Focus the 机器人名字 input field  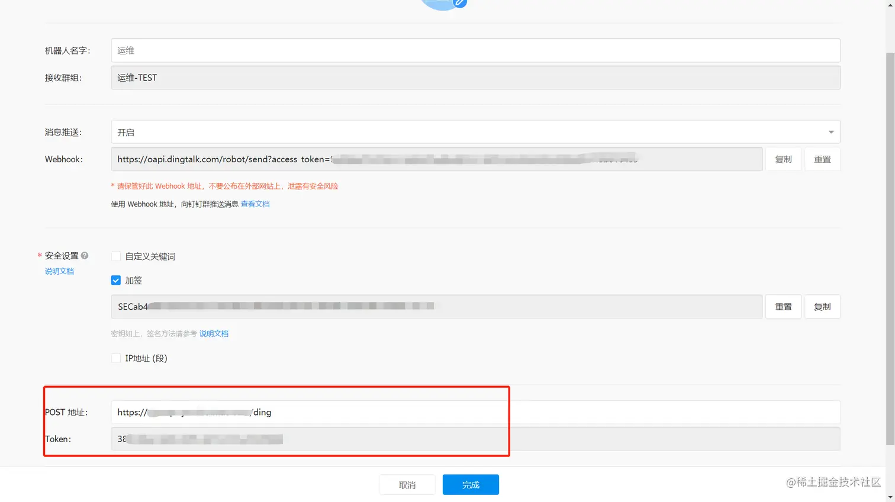475,50
